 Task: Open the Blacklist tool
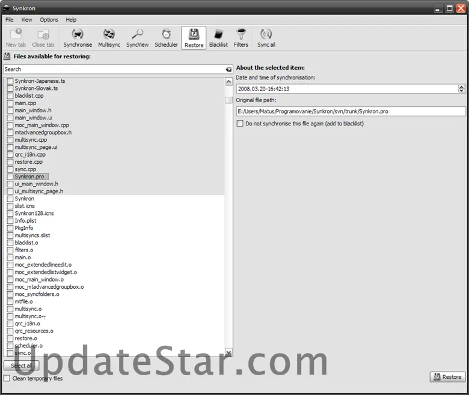point(218,38)
